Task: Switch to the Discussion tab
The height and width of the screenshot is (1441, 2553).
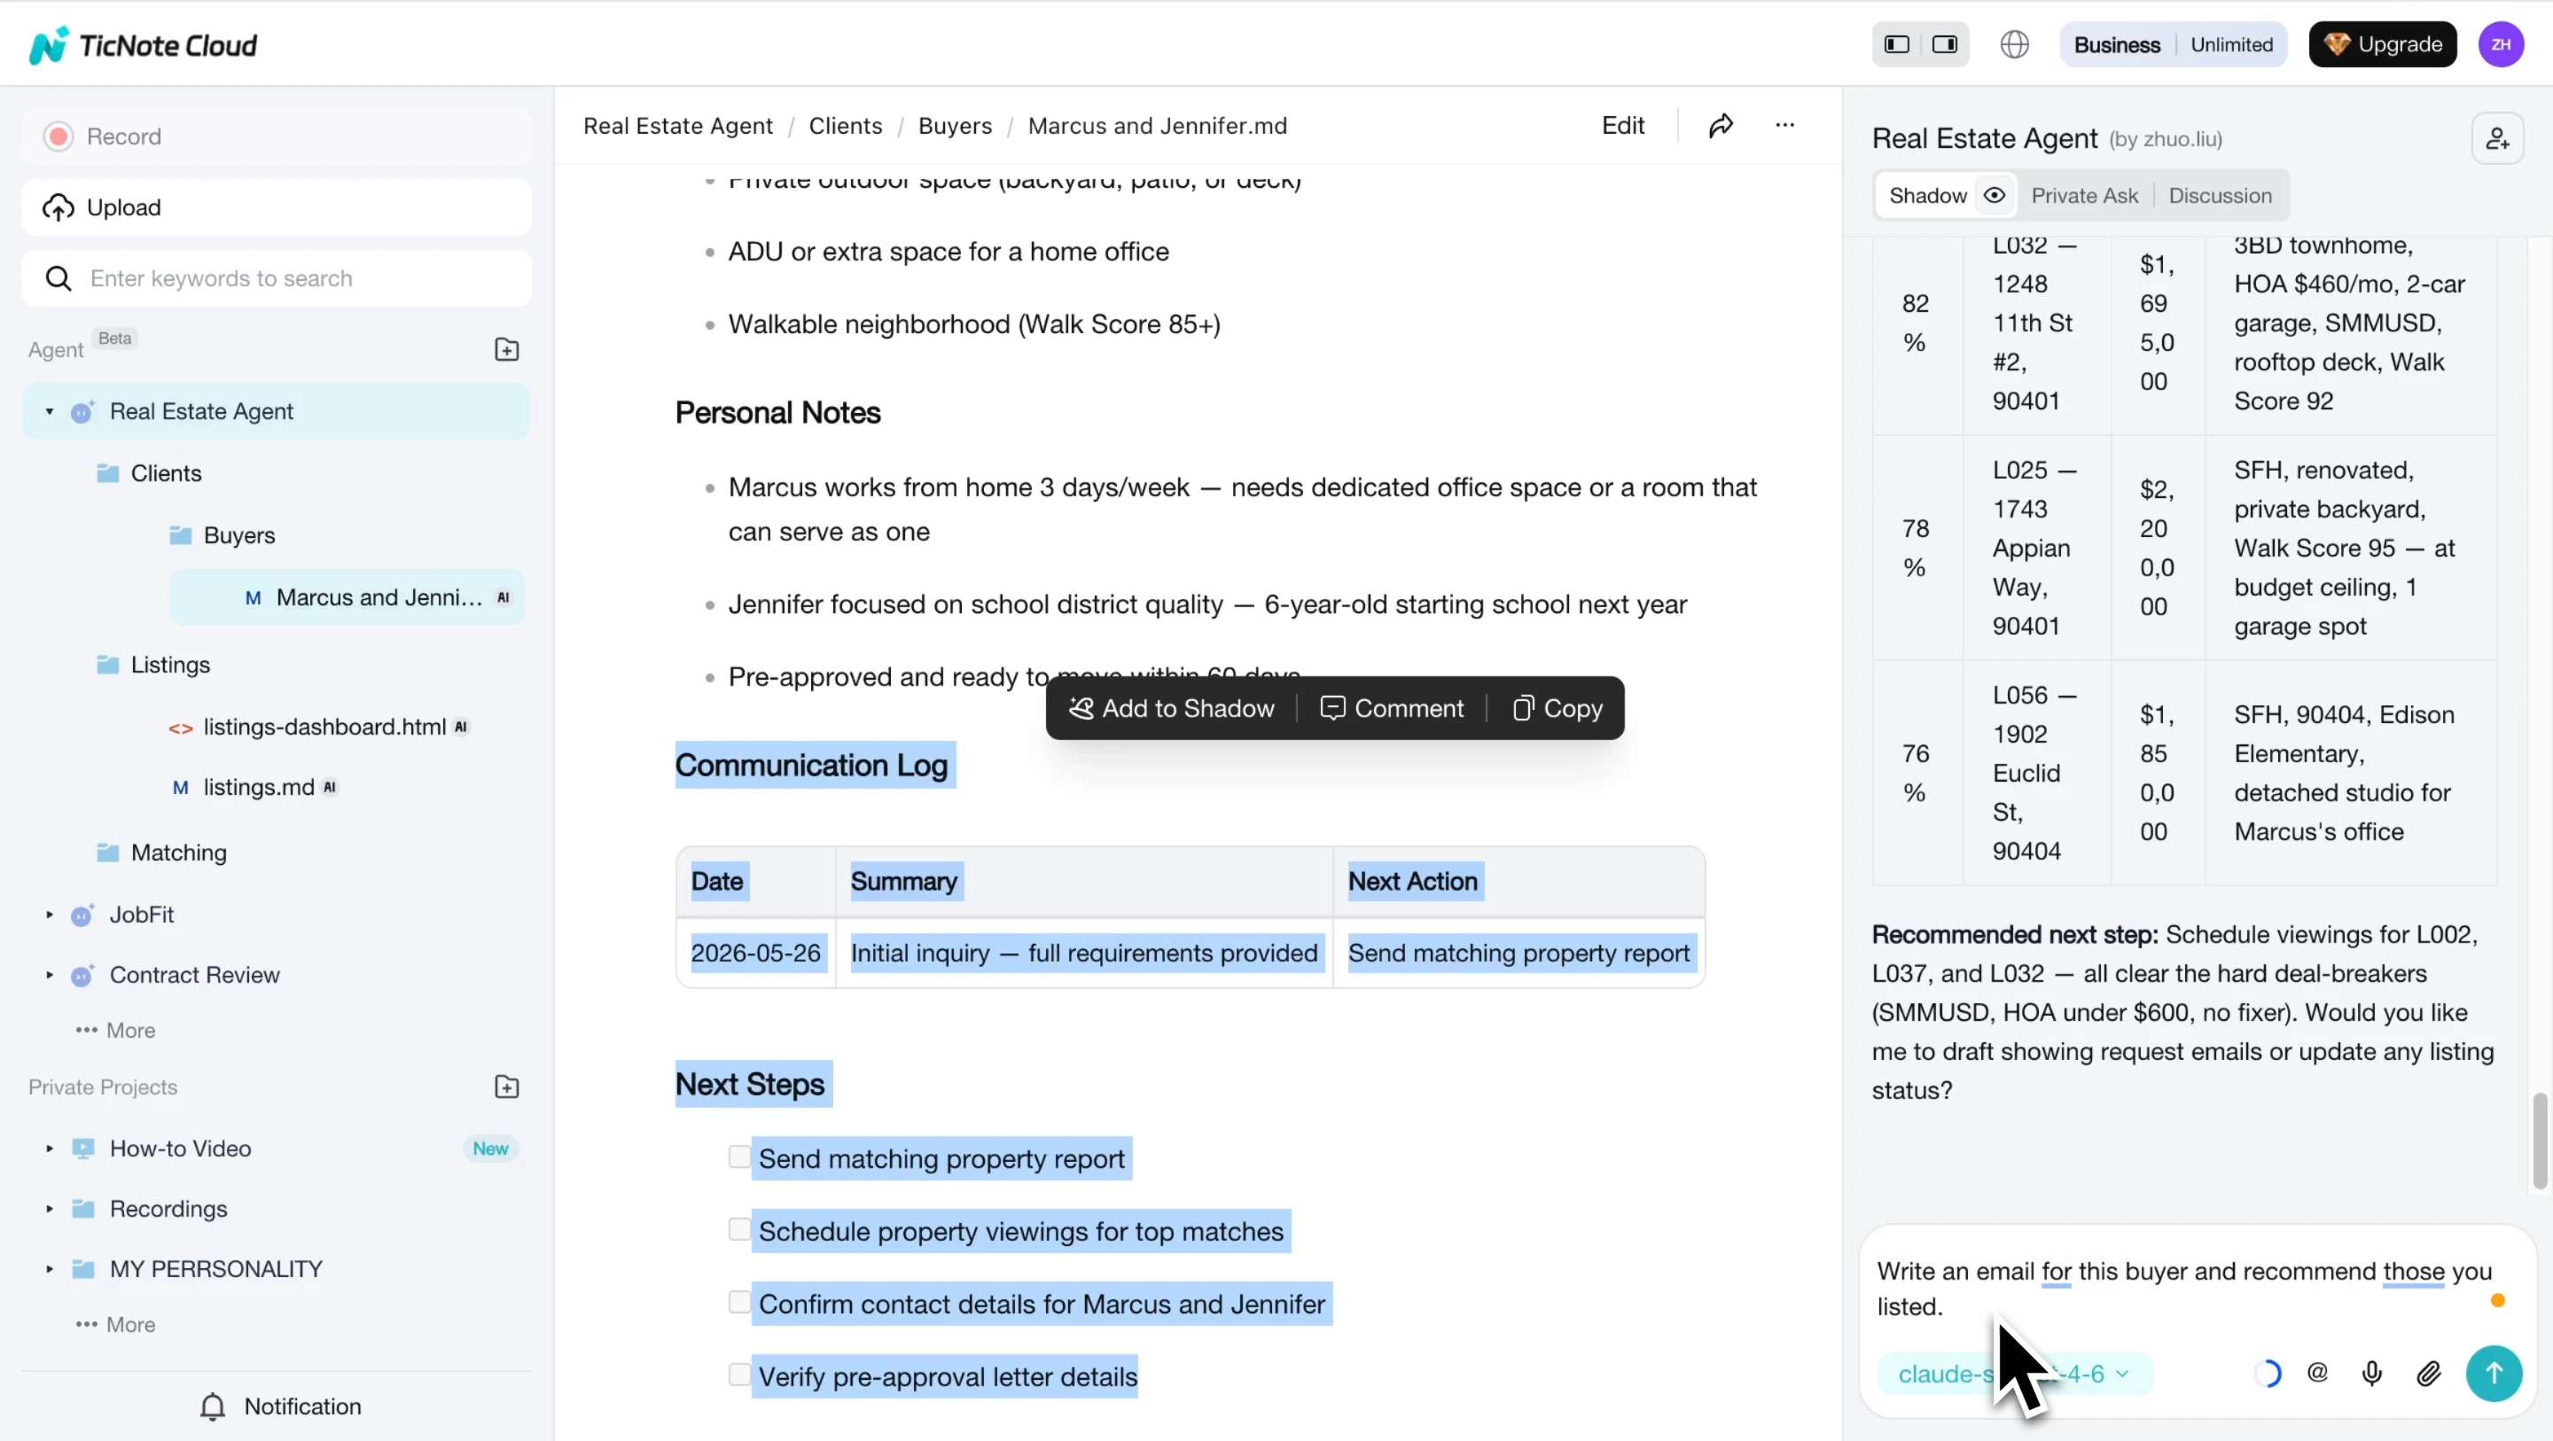Action: click(2220, 195)
